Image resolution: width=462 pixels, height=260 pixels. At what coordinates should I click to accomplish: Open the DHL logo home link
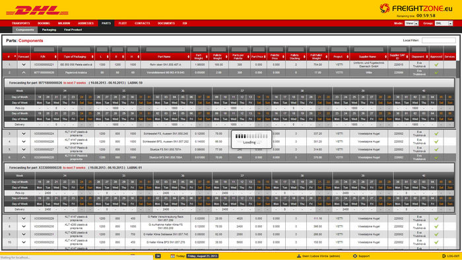37,11
